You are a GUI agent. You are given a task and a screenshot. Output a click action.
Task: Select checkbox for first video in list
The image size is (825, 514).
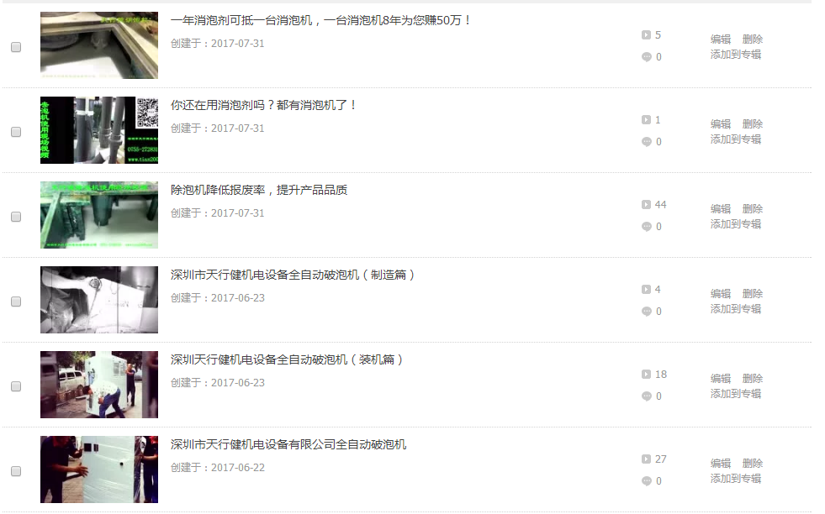[x=16, y=47]
